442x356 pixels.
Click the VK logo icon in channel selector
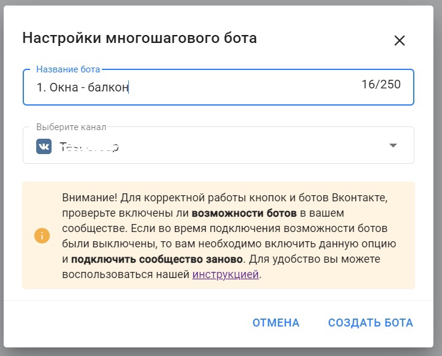[44, 146]
